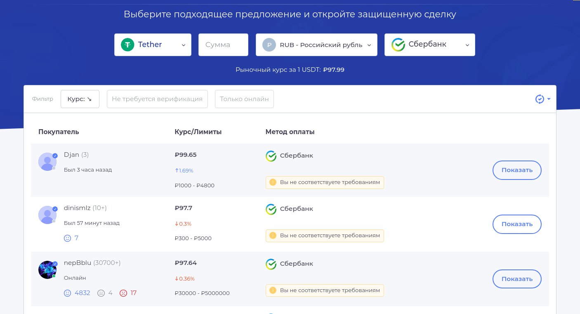Click the Сбербанк icon in Djan's row
580x314 pixels.
[x=271, y=156]
